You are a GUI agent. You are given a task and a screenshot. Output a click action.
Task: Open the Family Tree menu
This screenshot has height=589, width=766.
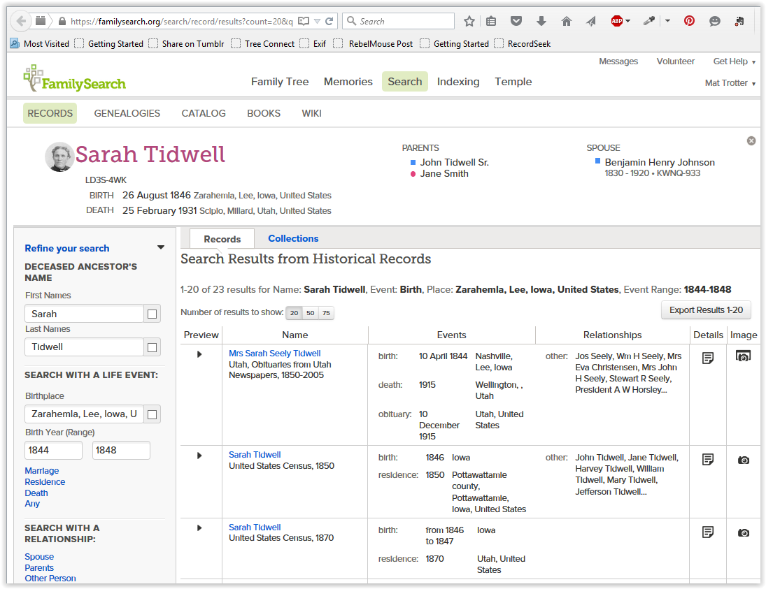280,82
